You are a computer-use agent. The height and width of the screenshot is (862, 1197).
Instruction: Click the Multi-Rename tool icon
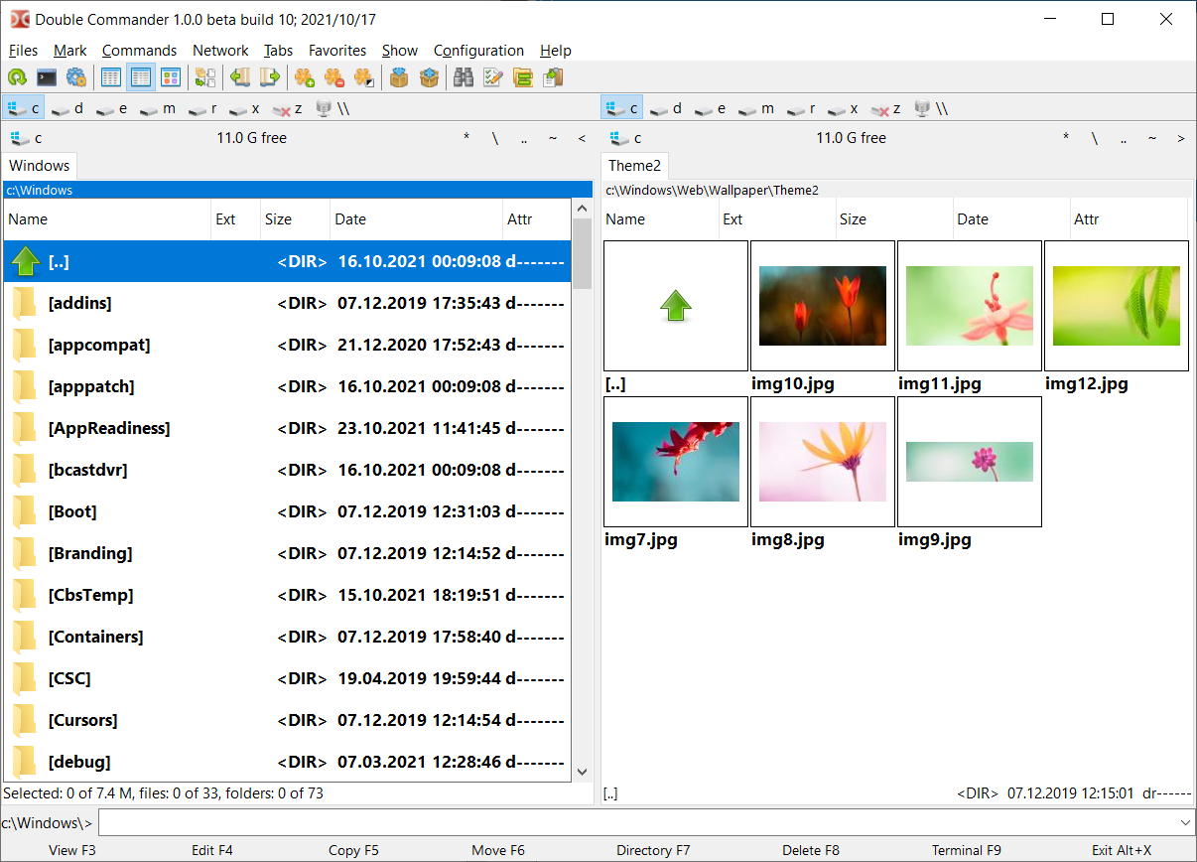click(492, 77)
